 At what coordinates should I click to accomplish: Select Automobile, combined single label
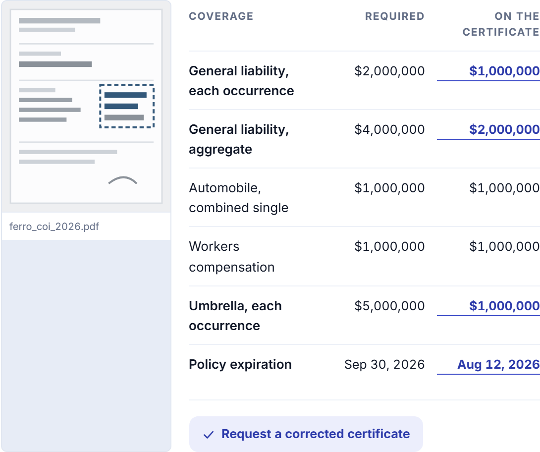239,198
